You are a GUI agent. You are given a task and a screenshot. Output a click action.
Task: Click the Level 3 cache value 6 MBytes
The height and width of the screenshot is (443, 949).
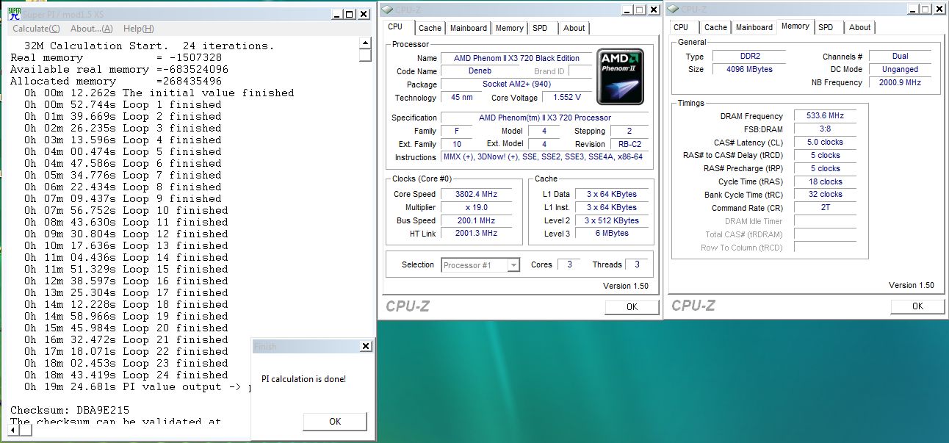pyautogui.click(x=611, y=234)
